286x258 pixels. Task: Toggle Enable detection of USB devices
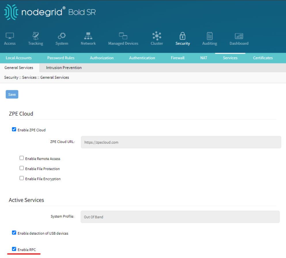(x=14, y=233)
